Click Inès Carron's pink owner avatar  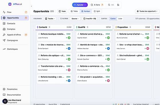pos(148,49)
